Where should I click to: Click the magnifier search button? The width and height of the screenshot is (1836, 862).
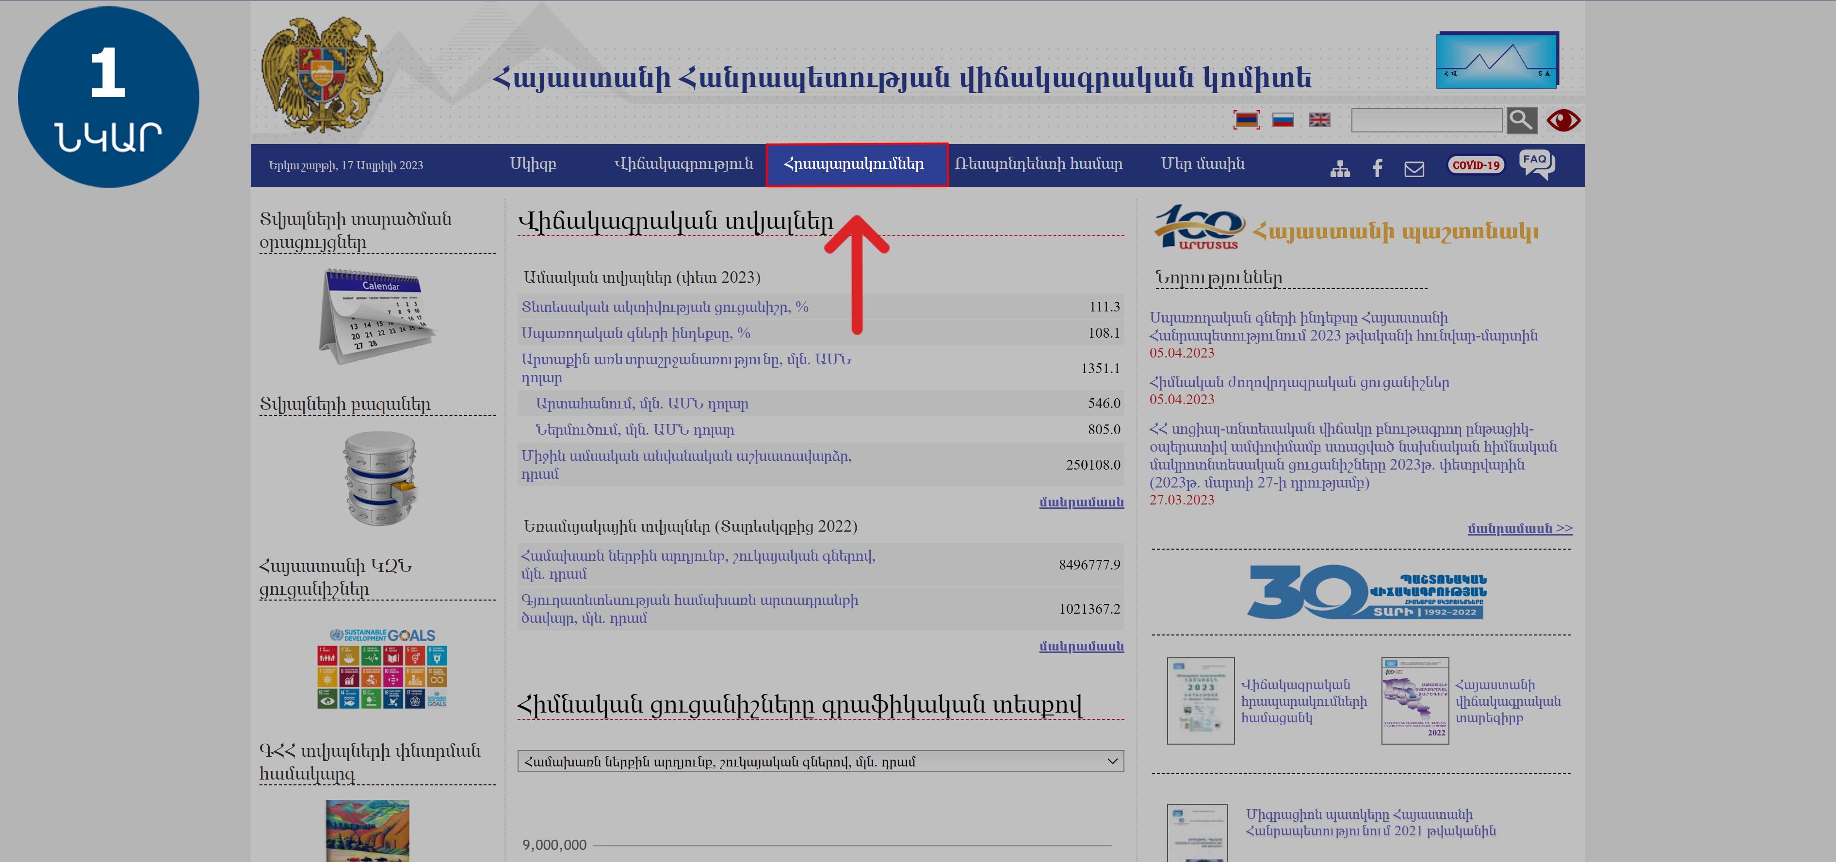tap(1521, 120)
